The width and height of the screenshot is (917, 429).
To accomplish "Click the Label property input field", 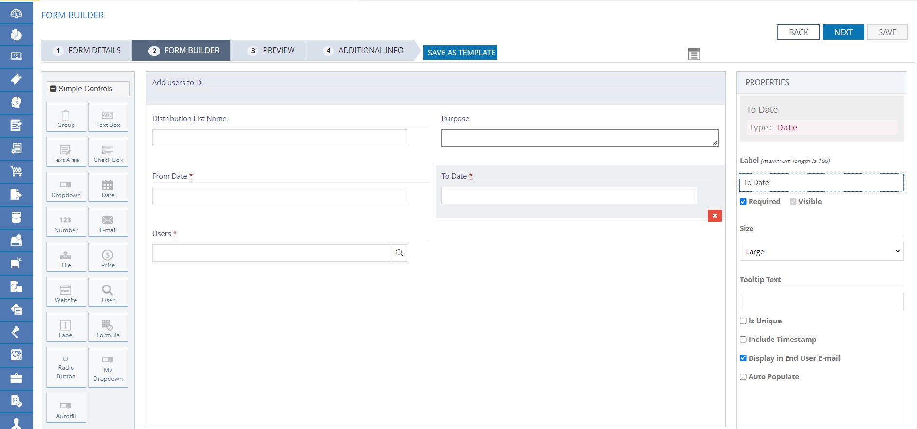I will [x=822, y=182].
